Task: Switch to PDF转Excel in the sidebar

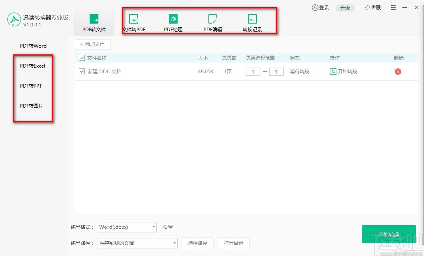Action: click(x=32, y=66)
